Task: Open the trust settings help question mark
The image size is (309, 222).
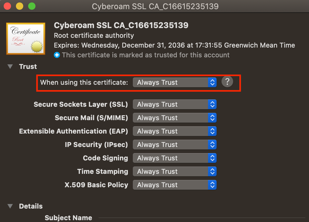Action: (x=227, y=81)
